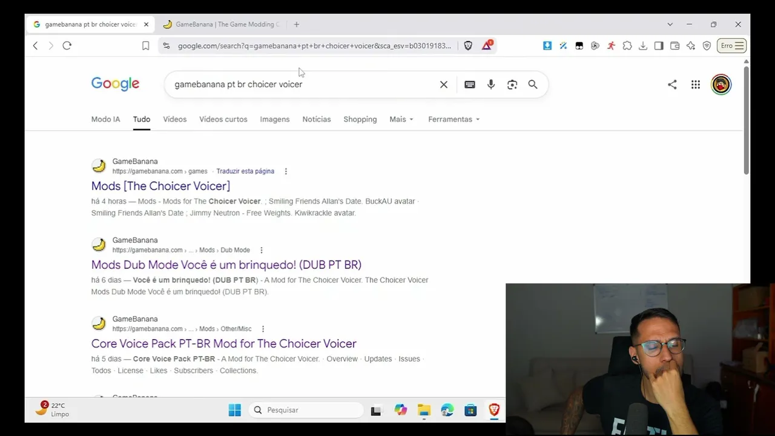Open the Erro browser menu button
Viewport: 775px width, 436px height.
pyautogui.click(x=731, y=45)
